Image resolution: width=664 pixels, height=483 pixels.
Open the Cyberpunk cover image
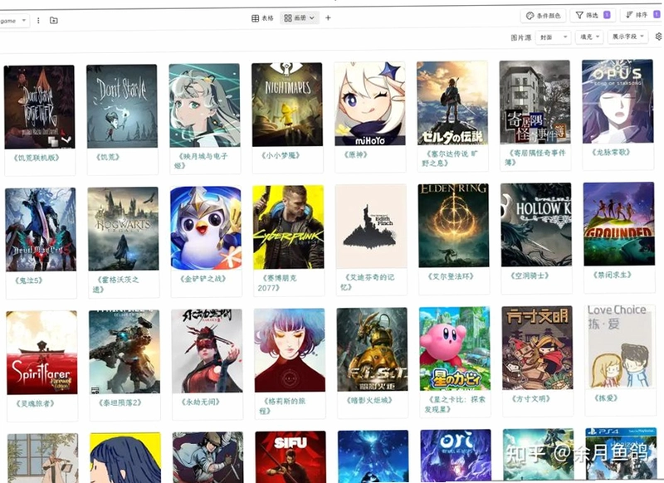click(288, 227)
